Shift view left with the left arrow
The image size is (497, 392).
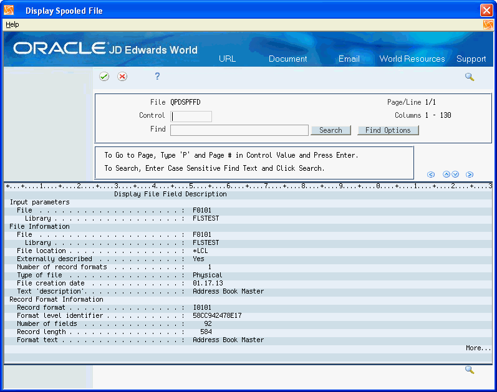[431, 174]
